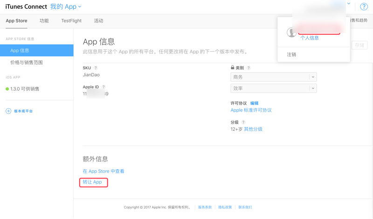Click the 额外信息 section heading
The height and width of the screenshot is (219, 373).
[x=95, y=159]
